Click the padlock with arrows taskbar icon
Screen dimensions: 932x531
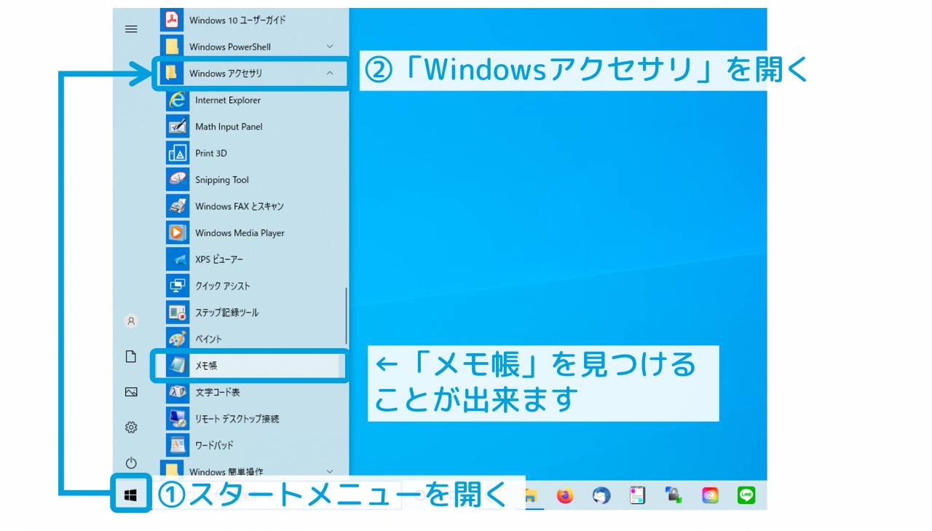[x=674, y=496]
